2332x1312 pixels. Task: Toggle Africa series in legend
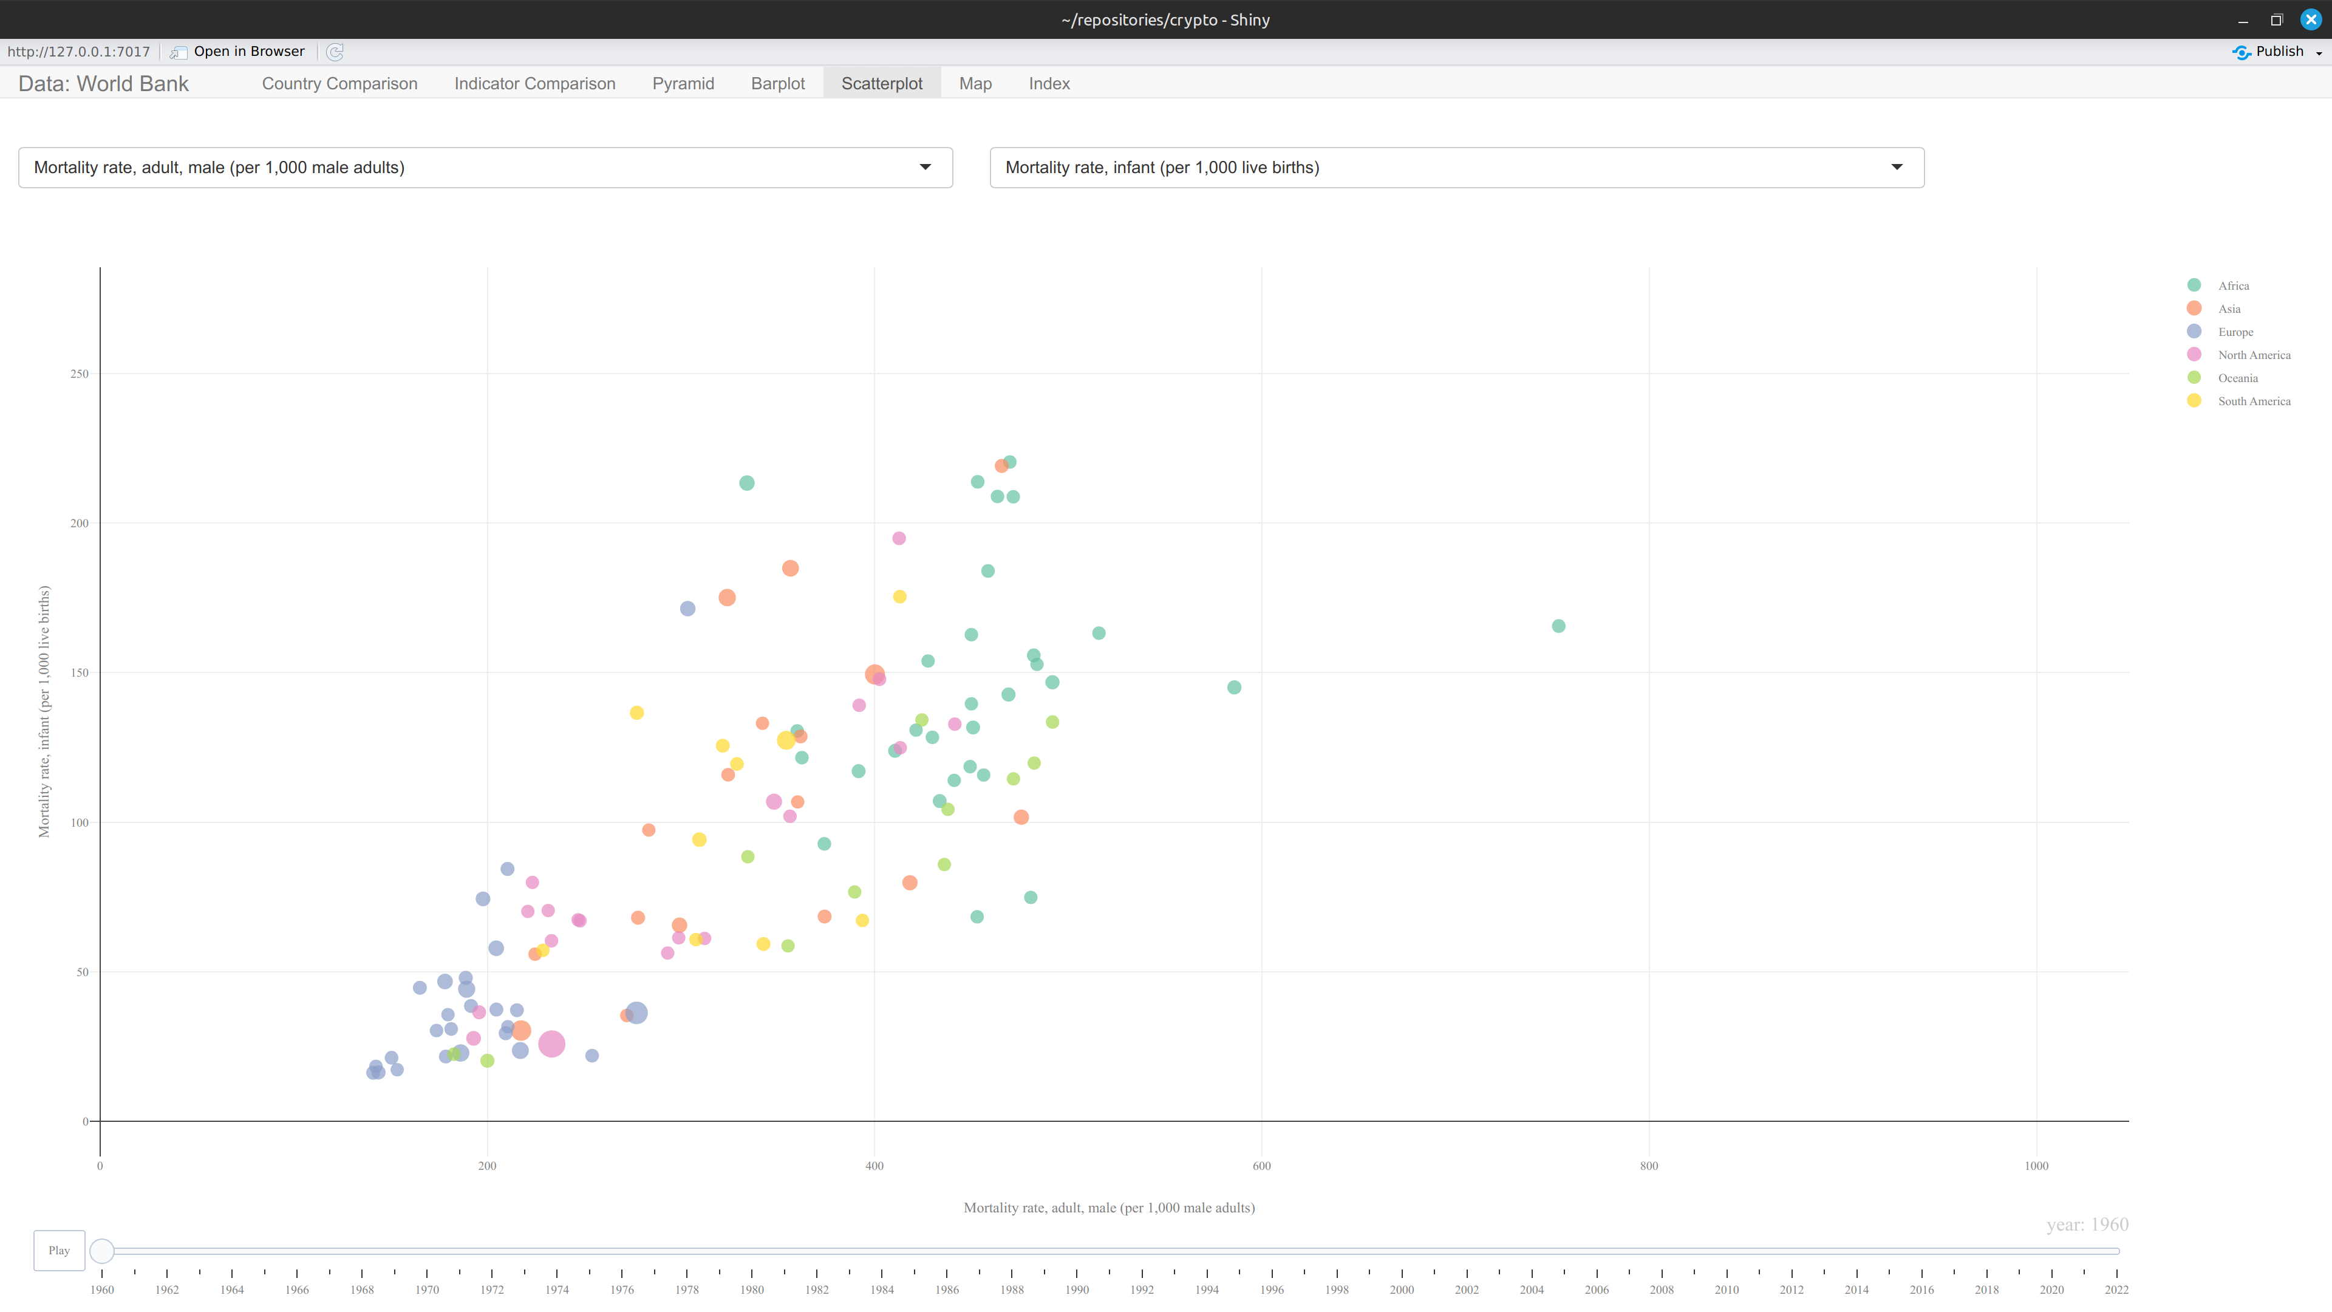click(x=2234, y=285)
